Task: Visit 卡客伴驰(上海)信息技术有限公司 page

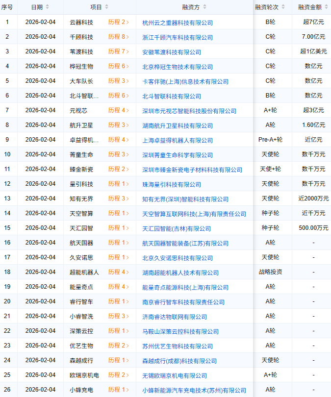Action: click(x=185, y=81)
